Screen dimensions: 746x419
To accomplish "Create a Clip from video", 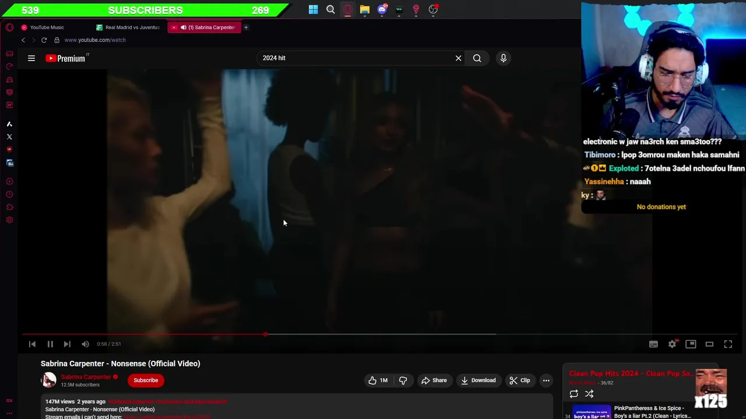I will 519,381.
